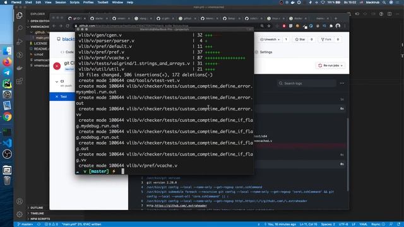Launch Google Chrome from the dock

pos(7,117)
